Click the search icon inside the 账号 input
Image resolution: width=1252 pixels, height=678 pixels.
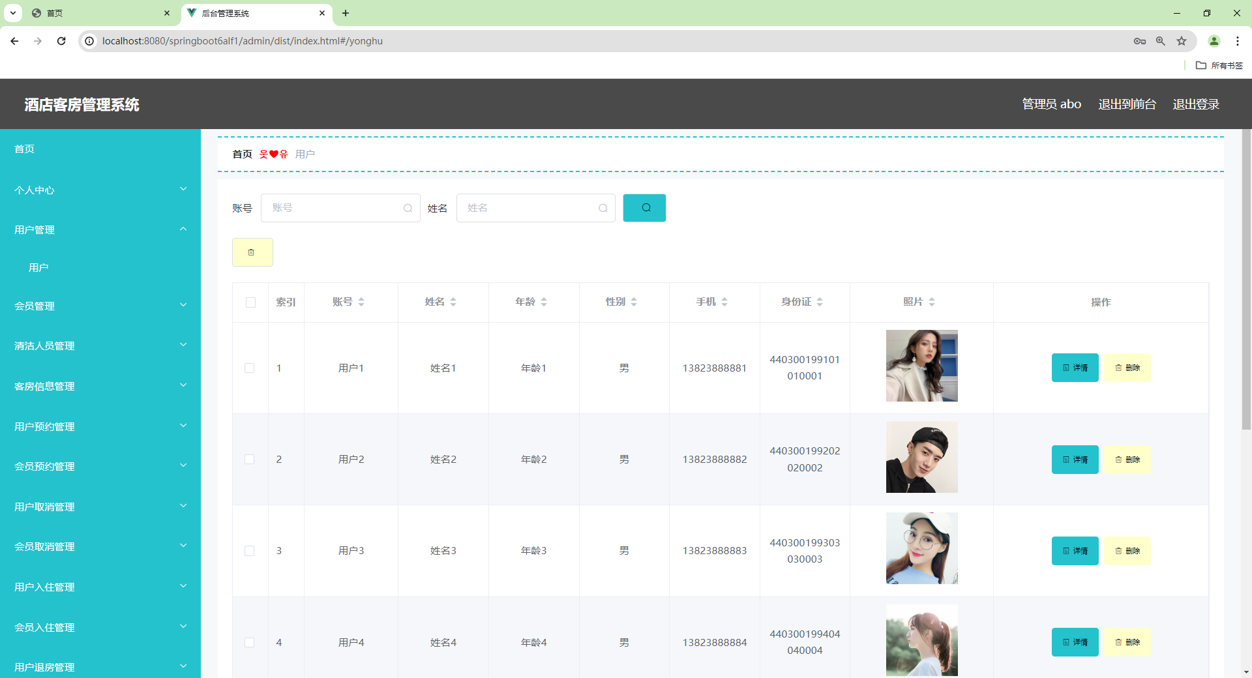[408, 207]
